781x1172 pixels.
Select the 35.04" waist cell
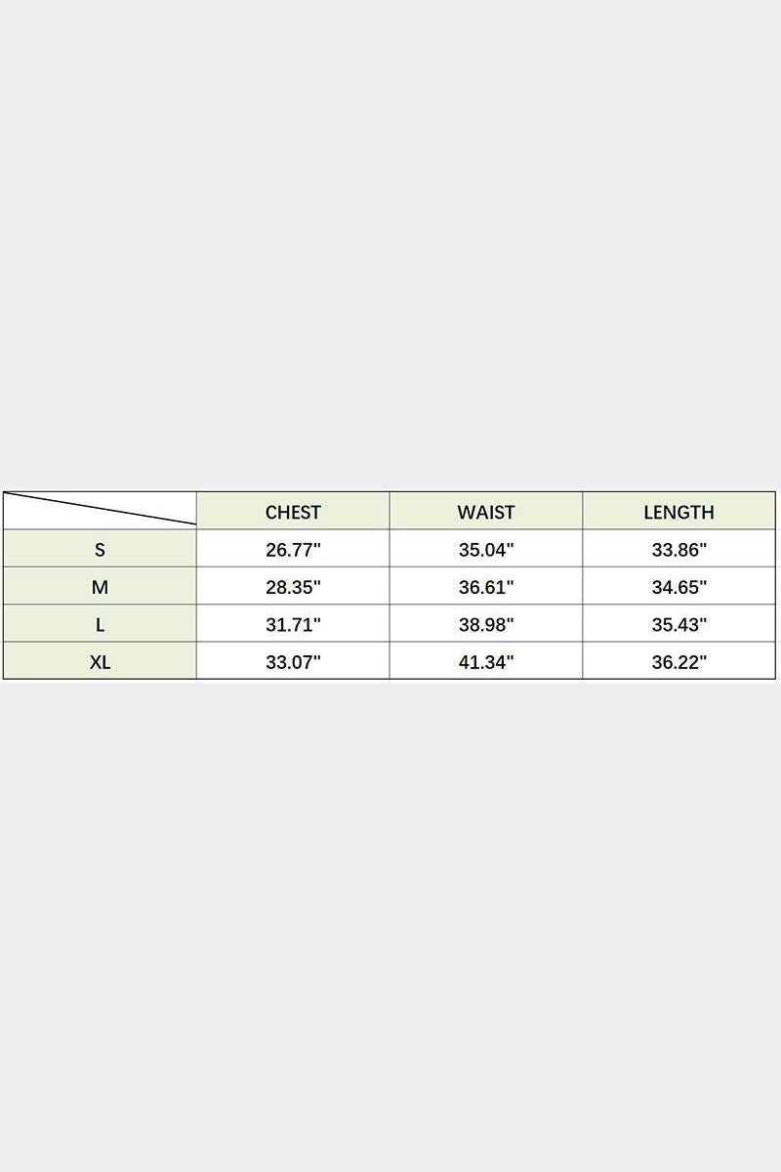coord(486,550)
